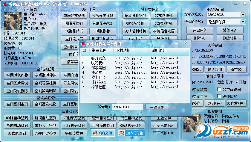Click the QQ群发(关) button
The image size is (251, 142).
(236, 103)
